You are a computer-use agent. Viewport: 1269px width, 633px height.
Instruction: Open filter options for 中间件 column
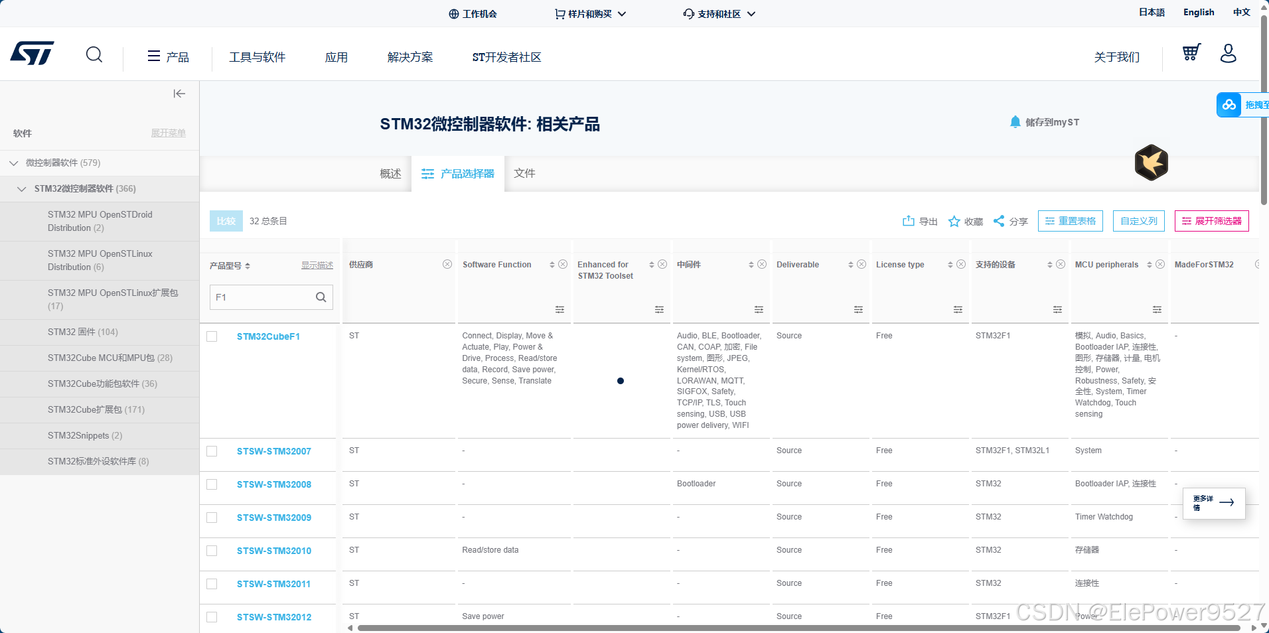click(x=759, y=310)
